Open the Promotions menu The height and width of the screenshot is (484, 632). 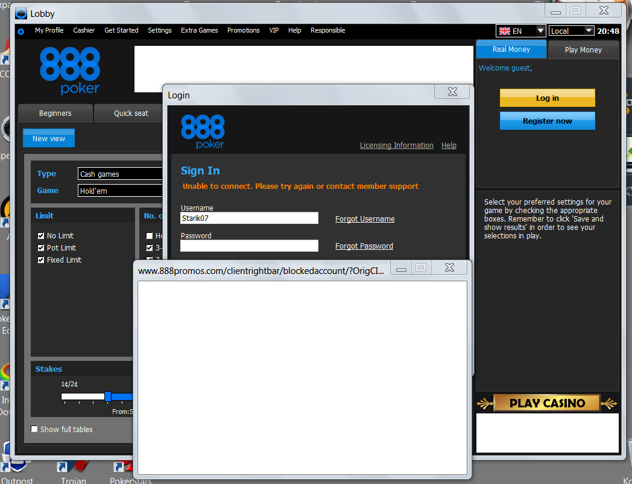(244, 30)
